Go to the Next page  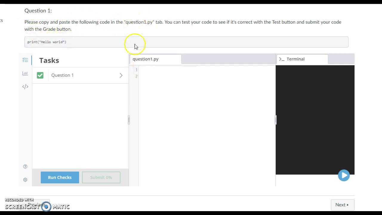point(342,205)
